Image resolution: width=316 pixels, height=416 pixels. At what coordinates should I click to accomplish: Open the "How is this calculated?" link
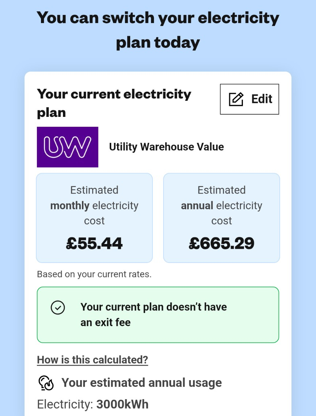pyautogui.click(x=93, y=360)
